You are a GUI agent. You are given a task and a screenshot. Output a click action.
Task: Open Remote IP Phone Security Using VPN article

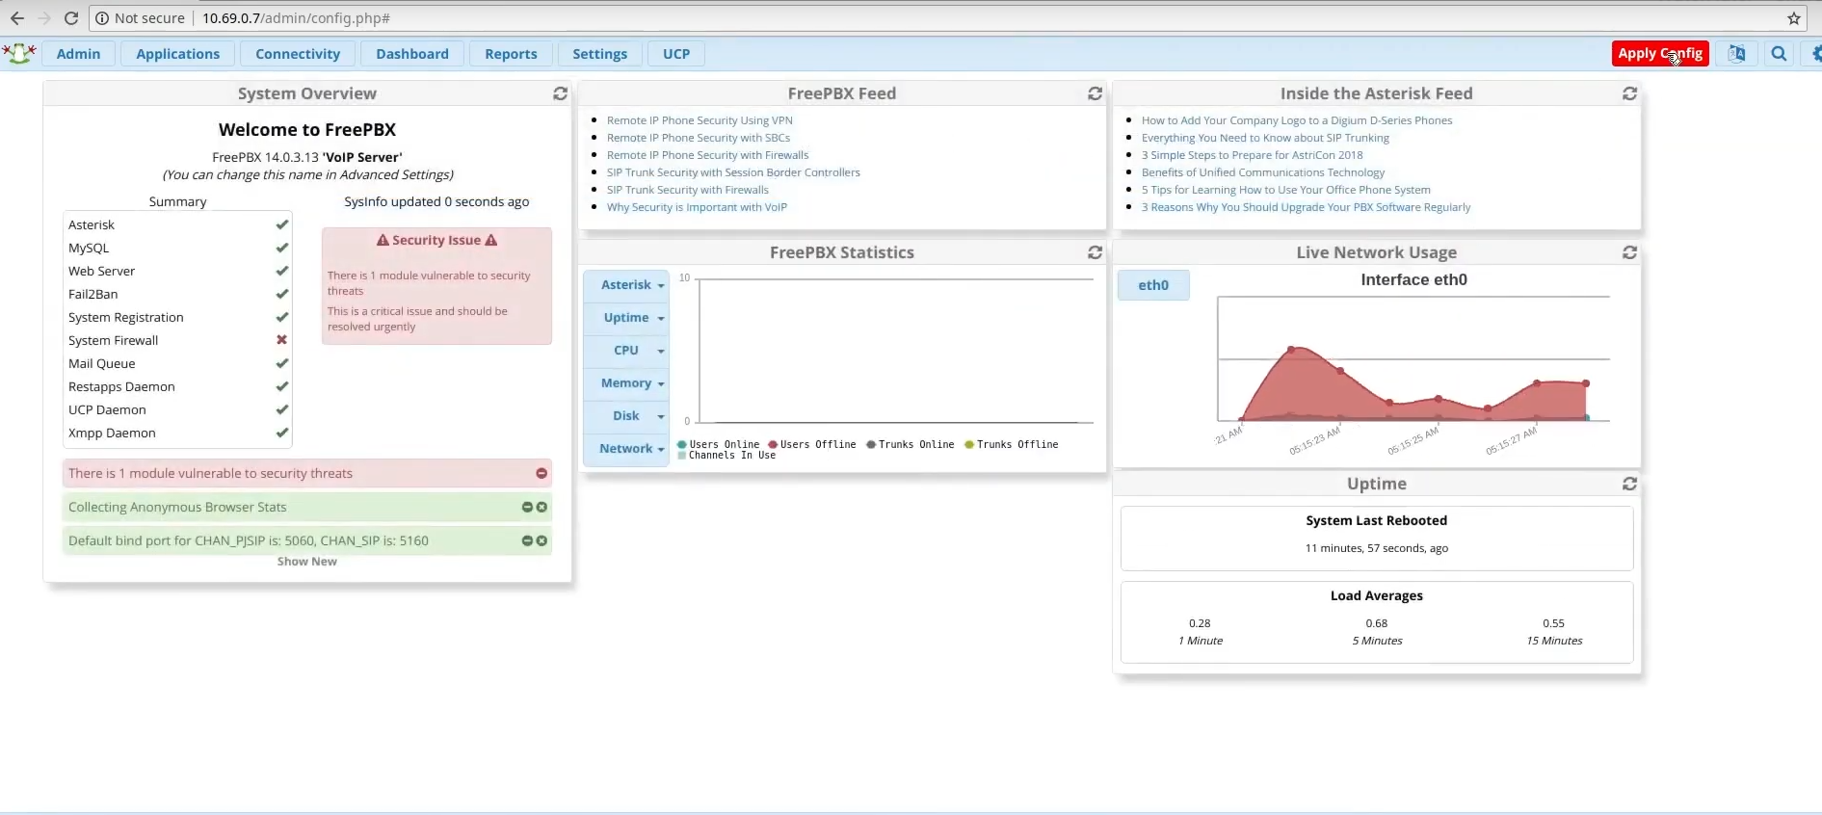click(700, 120)
